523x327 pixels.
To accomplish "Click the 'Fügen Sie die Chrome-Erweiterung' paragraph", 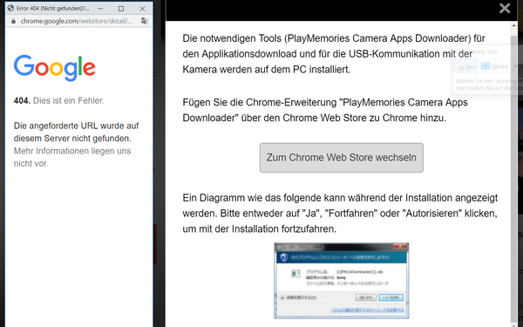I will coord(325,110).
